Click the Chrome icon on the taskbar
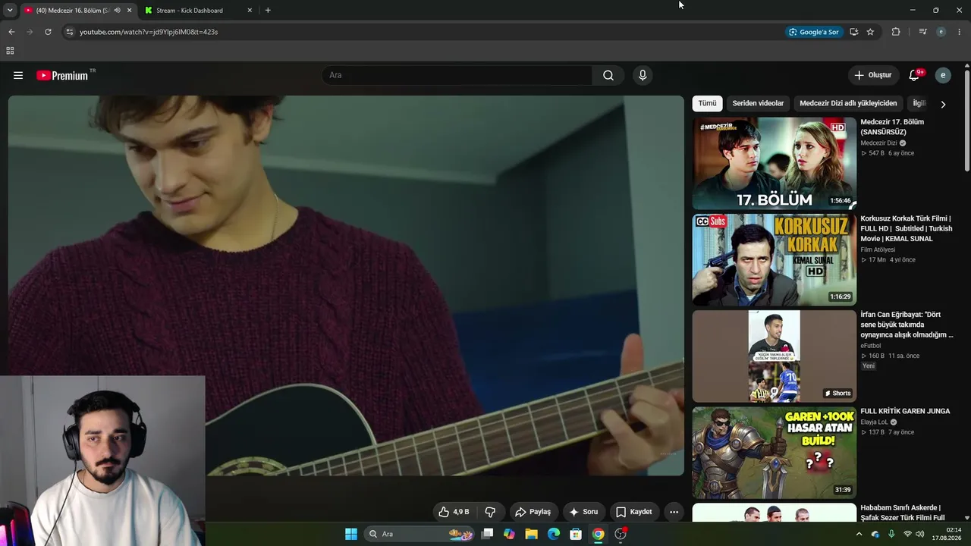971x546 pixels. (598, 534)
